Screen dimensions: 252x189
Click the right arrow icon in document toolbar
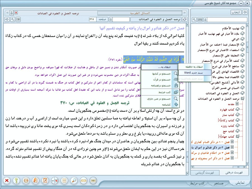tap(7, 20)
